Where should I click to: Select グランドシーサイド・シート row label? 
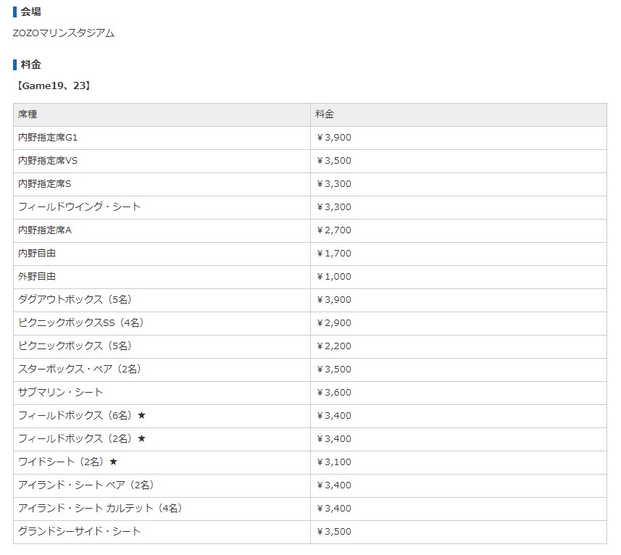click(x=79, y=531)
